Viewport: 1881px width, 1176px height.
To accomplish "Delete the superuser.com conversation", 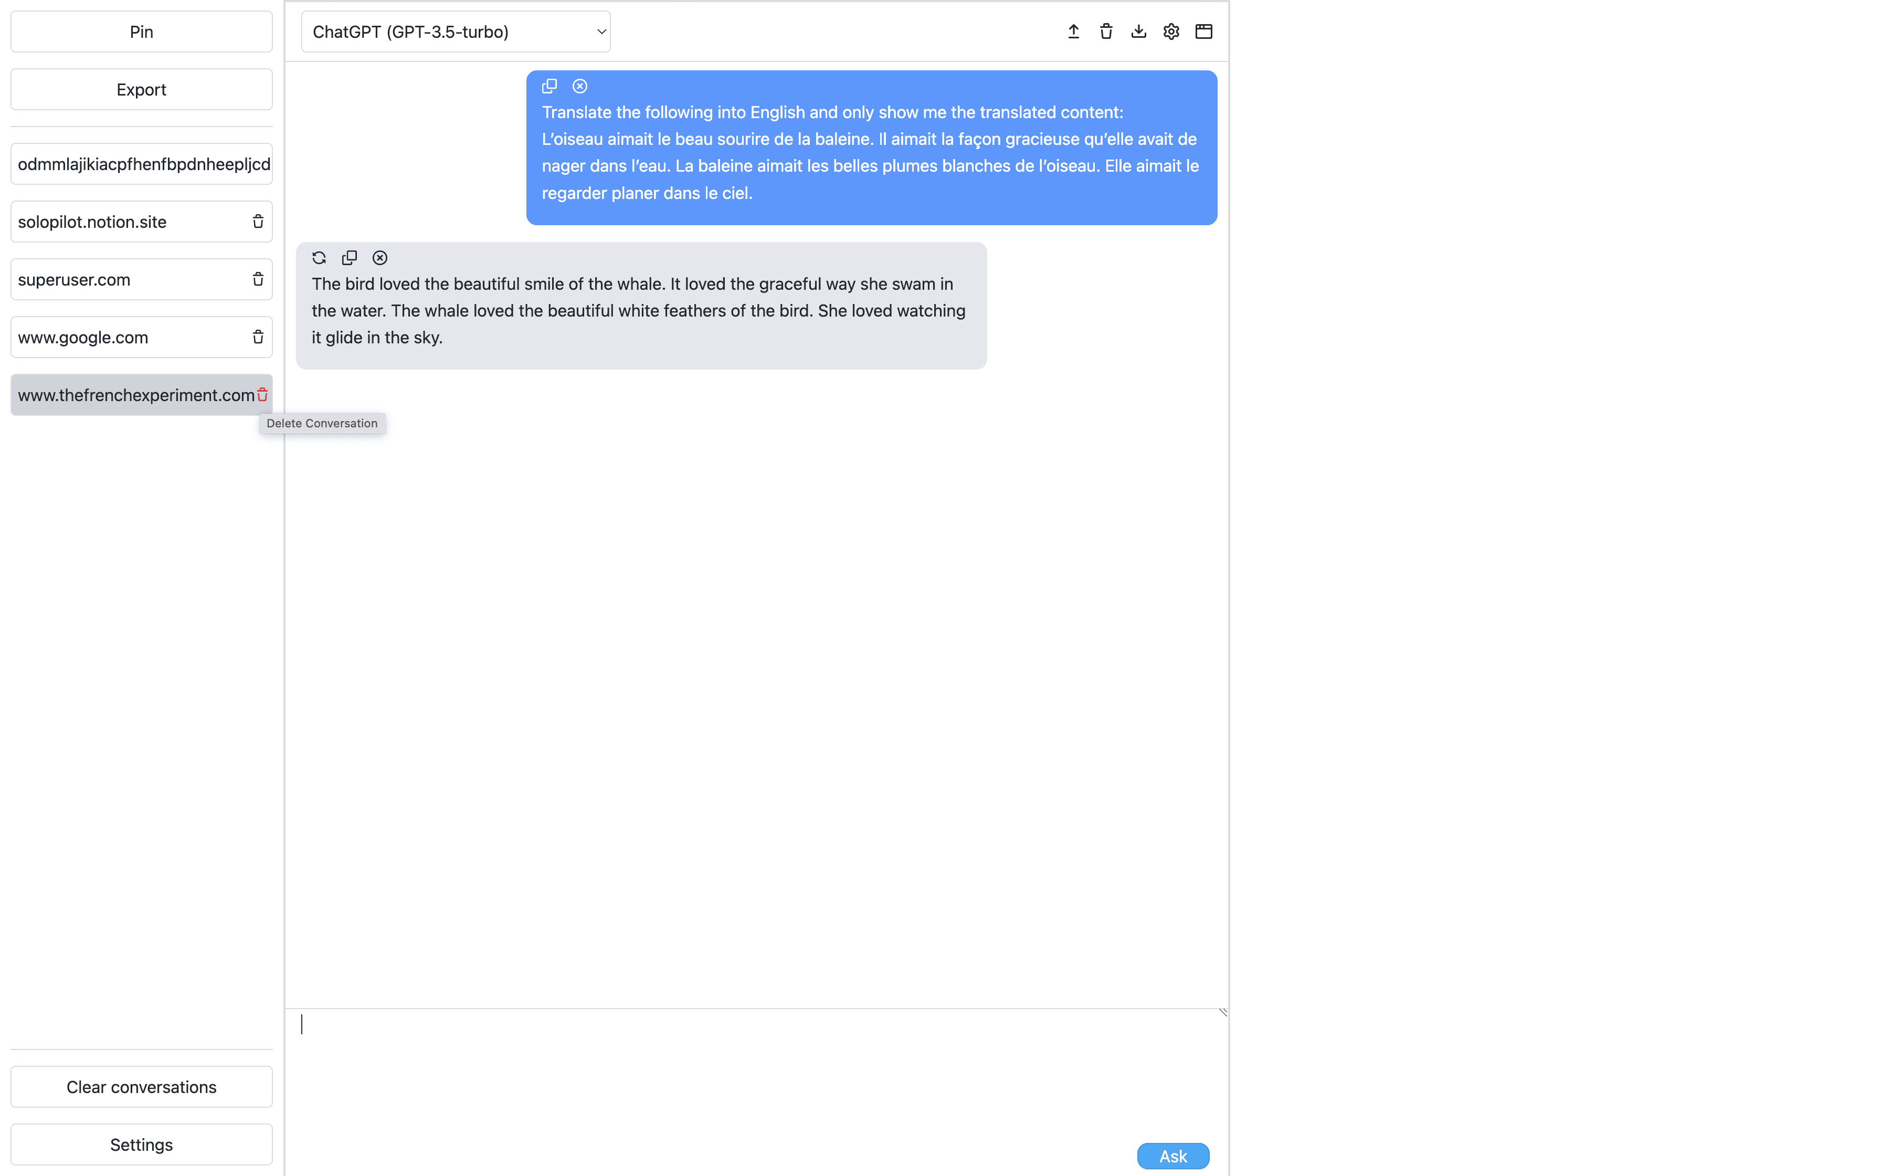I will pyautogui.click(x=258, y=279).
